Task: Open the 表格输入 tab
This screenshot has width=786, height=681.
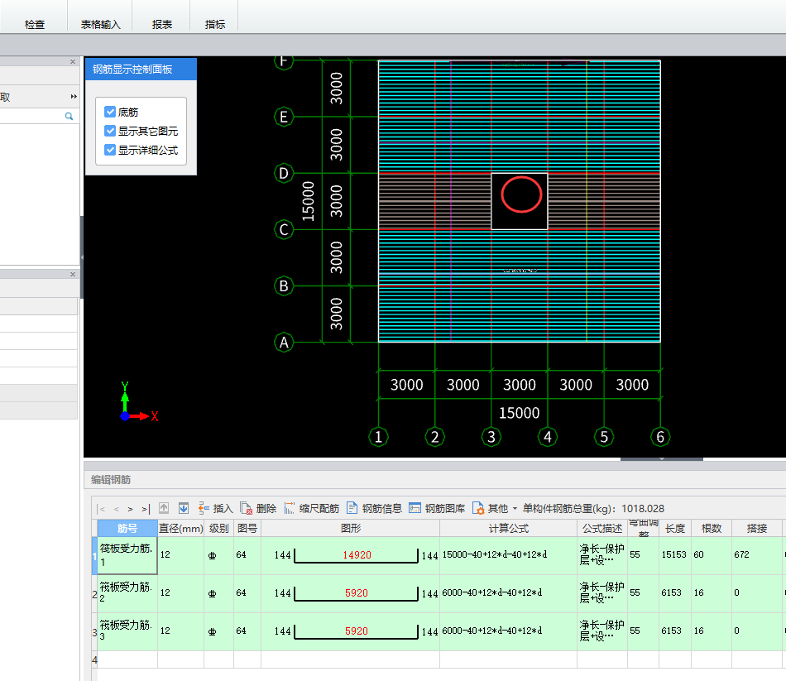Action: [x=100, y=24]
